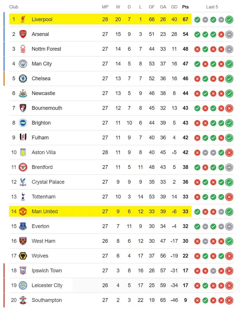Click the Man United club crest
Image resolution: width=240 pixels, height=310 pixels.
point(23,211)
